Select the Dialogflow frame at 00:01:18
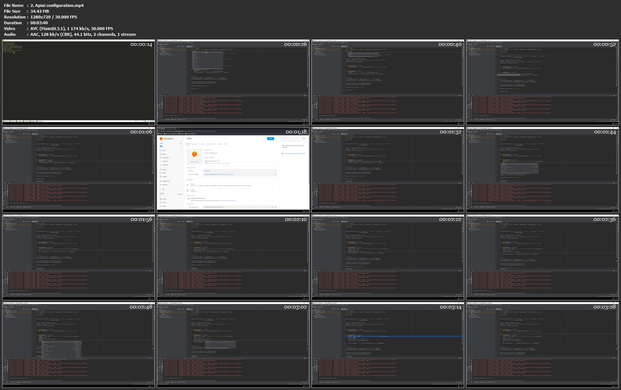This screenshot has width=621, height=390. click(x=233, y=170)
